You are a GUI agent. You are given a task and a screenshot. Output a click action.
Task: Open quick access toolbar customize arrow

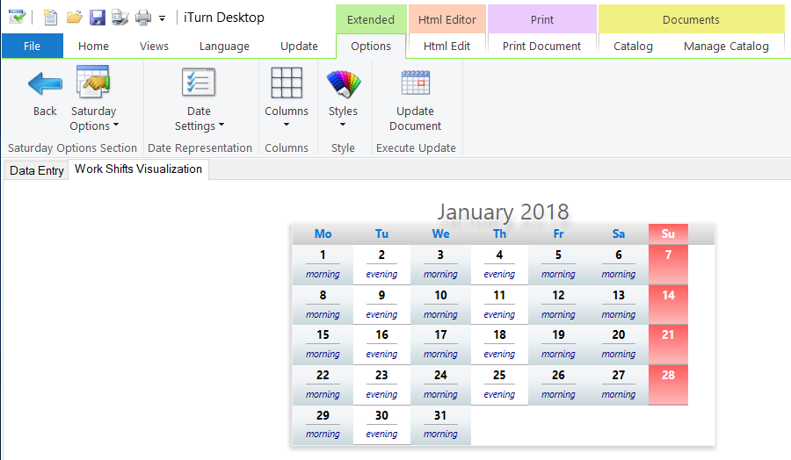pos(162,18)
